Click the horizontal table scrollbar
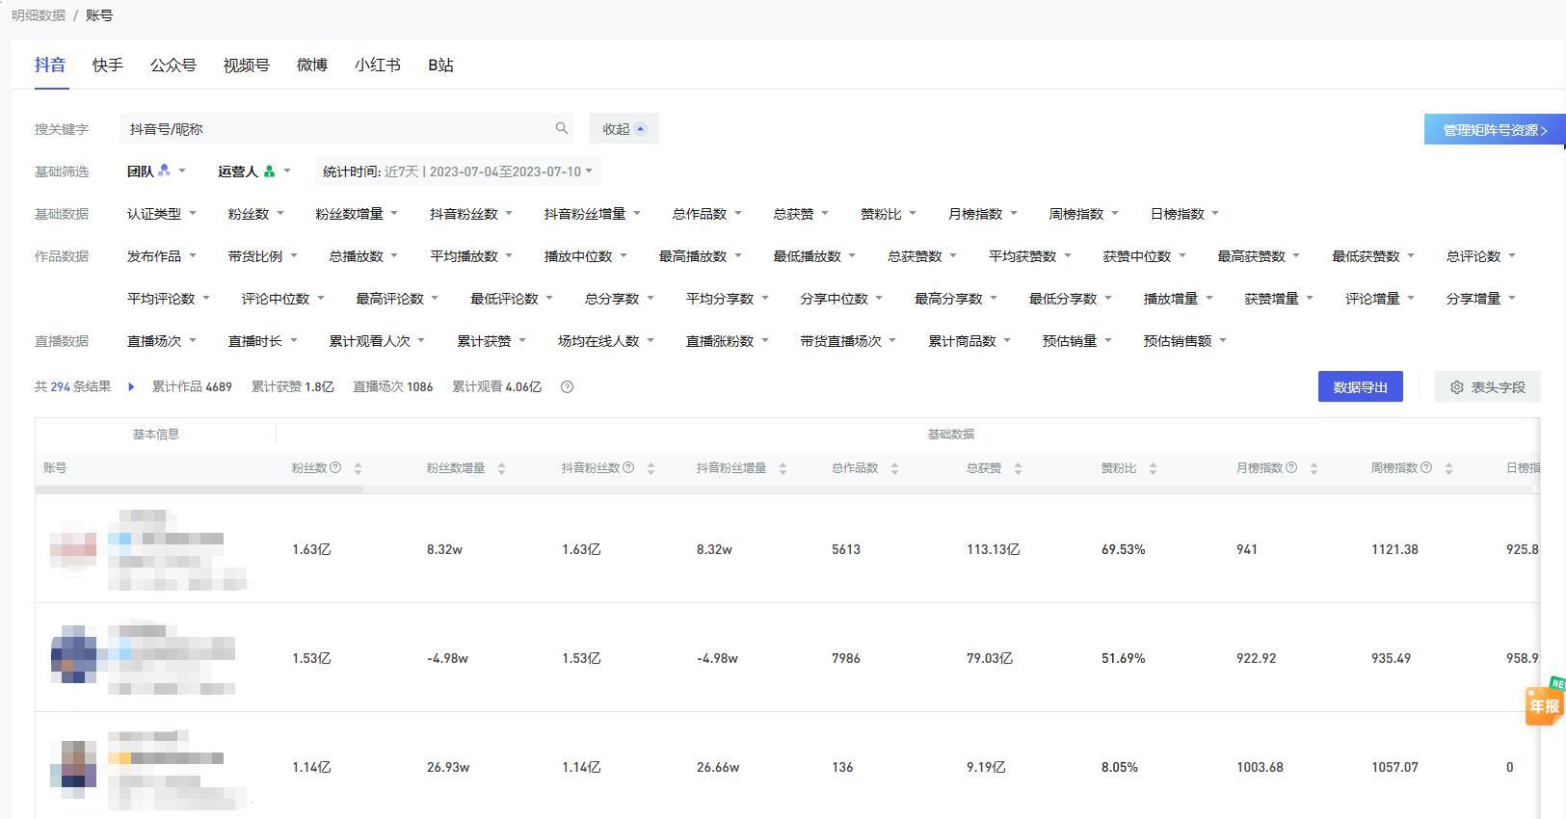 coord(199,489)
